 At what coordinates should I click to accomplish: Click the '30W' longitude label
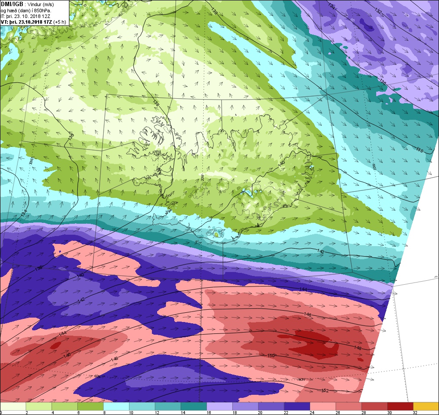click(x=31, y=161)
